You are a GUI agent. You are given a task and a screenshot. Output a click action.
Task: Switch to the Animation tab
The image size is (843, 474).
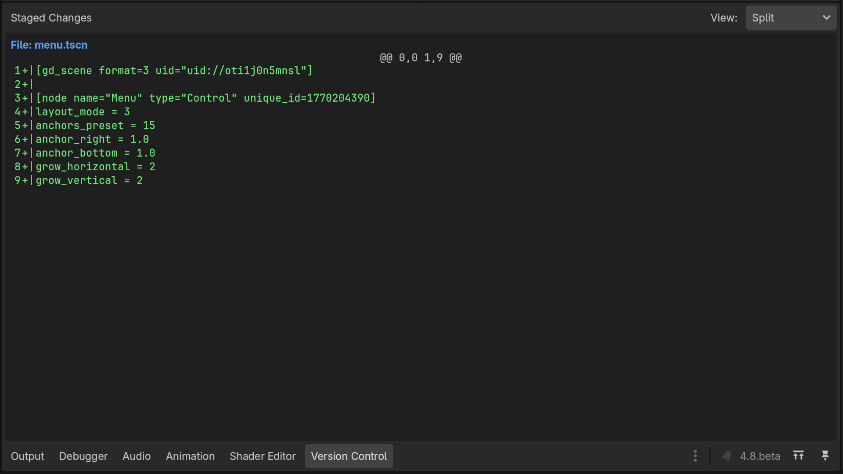click(190, 456)
